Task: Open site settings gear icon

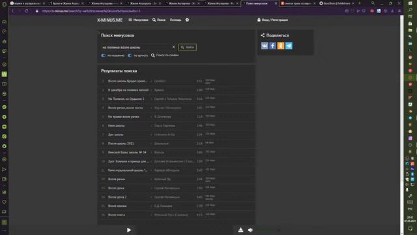Action: tap(187, 20)
